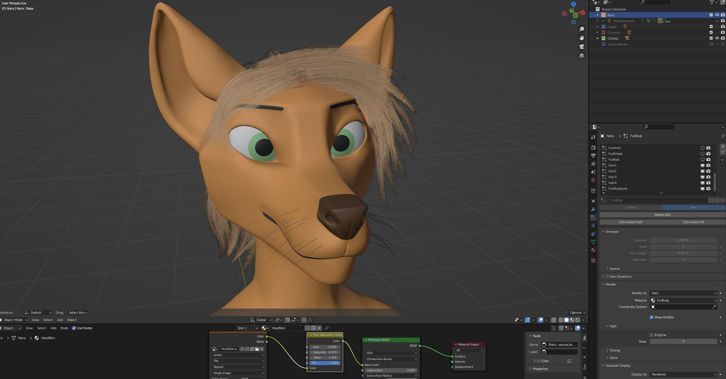Pin the properties editor with pin icon
This screenshot has width=726, height=379.
tap(723, 136)
